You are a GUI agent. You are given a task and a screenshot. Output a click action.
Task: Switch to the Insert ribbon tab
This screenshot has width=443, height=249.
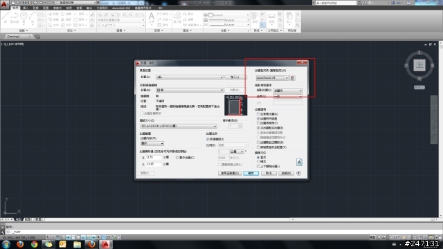[x=26, y=8]
